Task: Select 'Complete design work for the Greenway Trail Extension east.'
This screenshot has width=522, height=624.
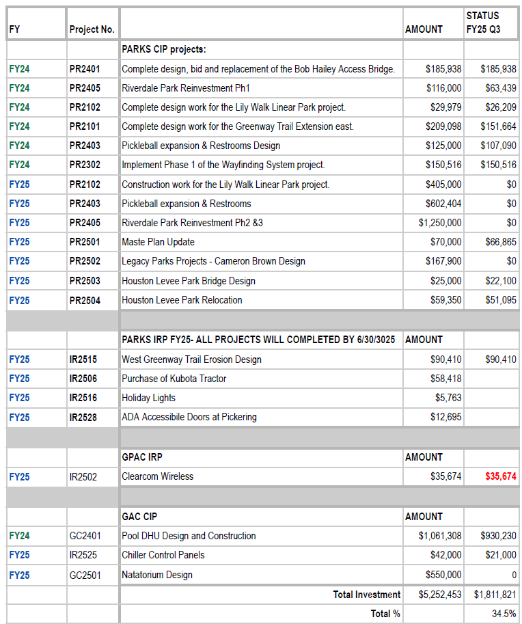Action: [238, 126]
